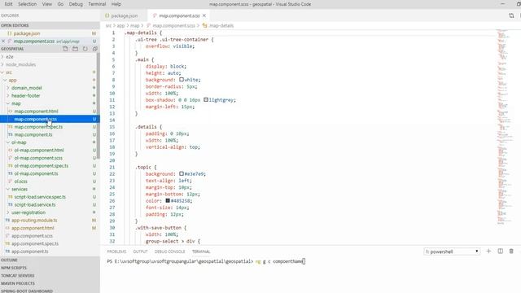Click the New Folder icon in explorer header

[x=76, y=49]
